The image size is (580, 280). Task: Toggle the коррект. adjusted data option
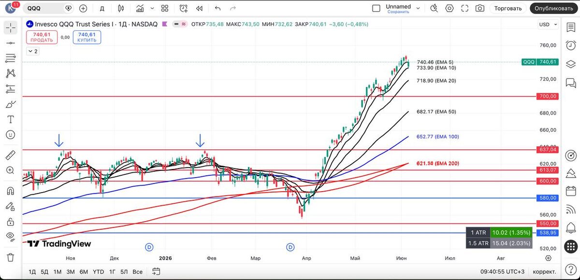pyautogui.click(x=544, y=272)
